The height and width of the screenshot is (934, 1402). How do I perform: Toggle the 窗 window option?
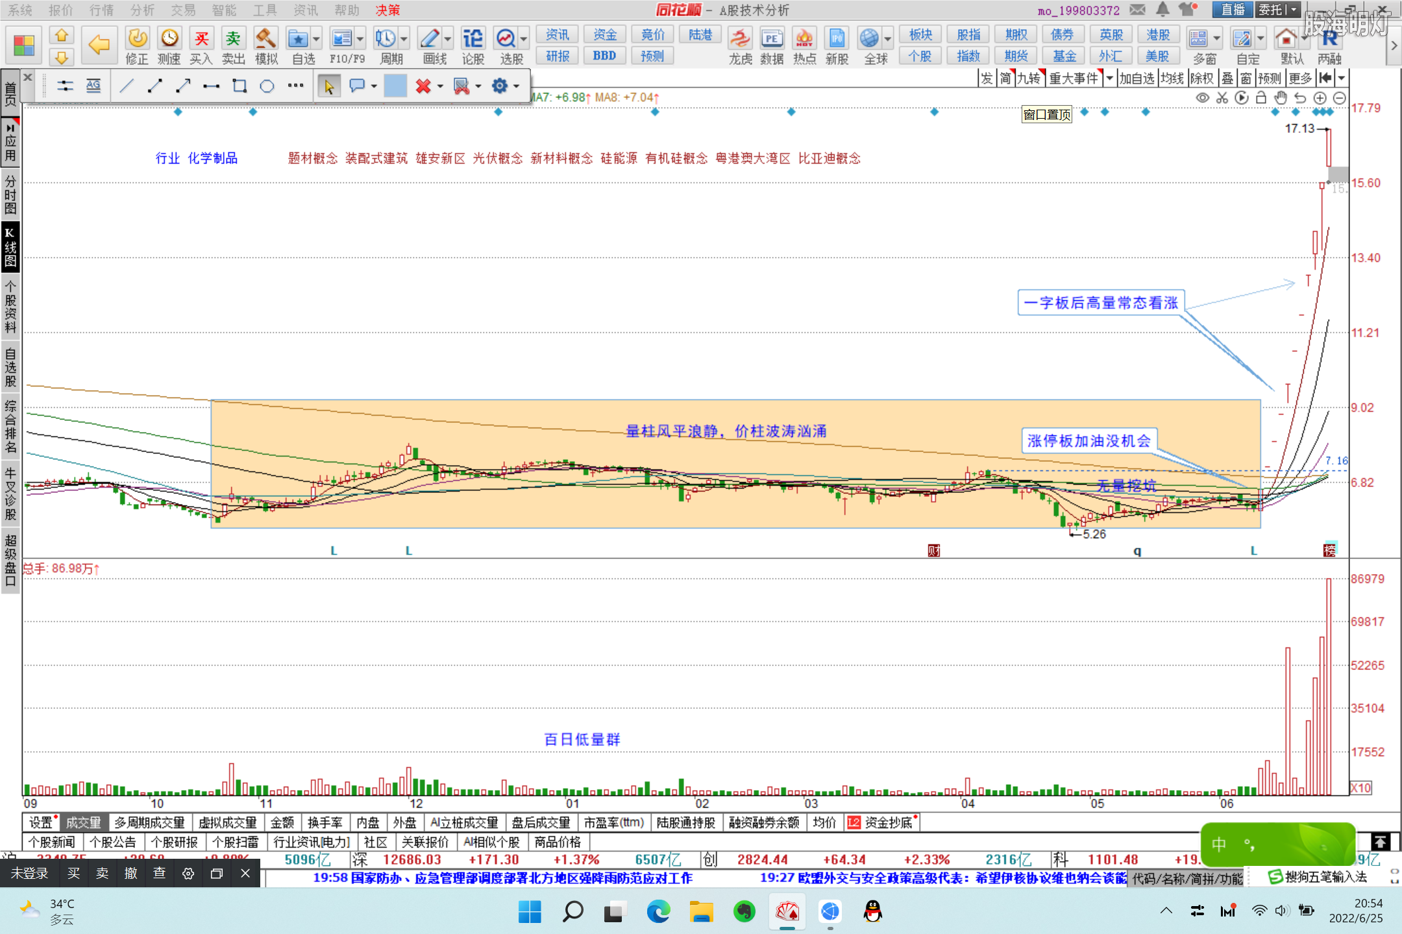click(1246, 78)
